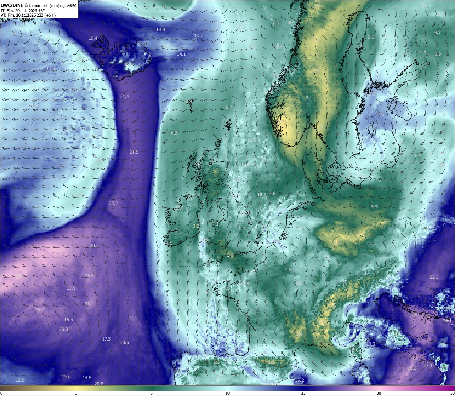Viewport: 455px width, 396px height.
Task: Click the 19.6 value label
Action: (x=66, y=376)
